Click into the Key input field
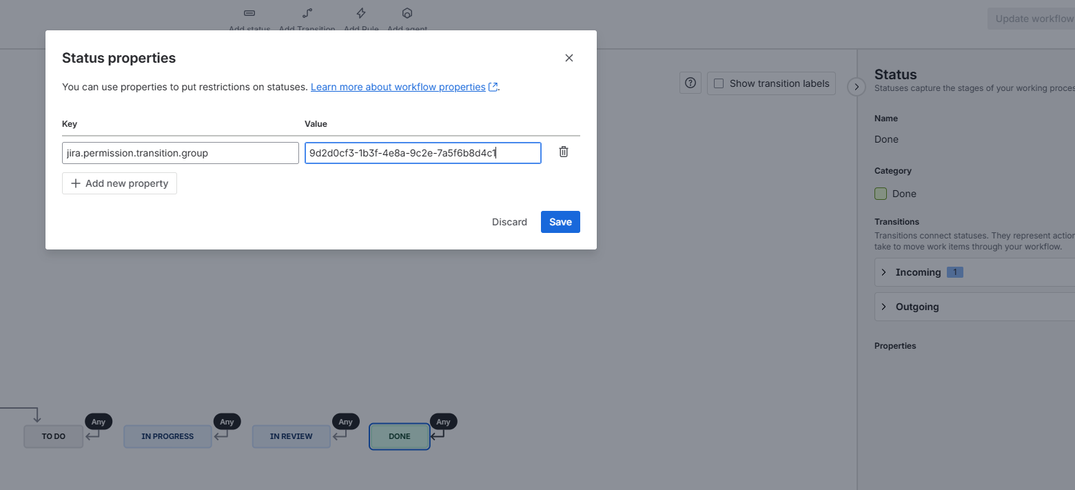Screen dimensions: 1075x490 tap(181, 153)
